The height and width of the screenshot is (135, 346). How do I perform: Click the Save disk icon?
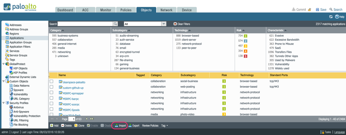tap(317, 10)
